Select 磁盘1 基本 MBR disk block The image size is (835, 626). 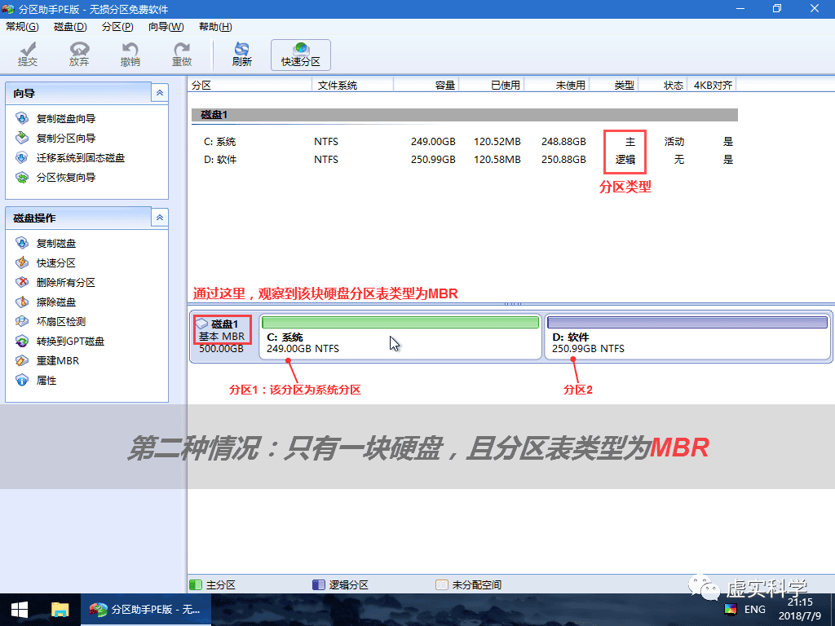pos(223,337)
